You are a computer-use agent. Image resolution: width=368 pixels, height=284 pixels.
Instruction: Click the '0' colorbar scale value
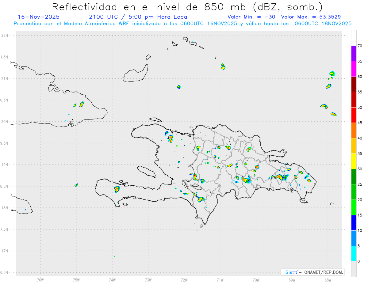(358, 261)
